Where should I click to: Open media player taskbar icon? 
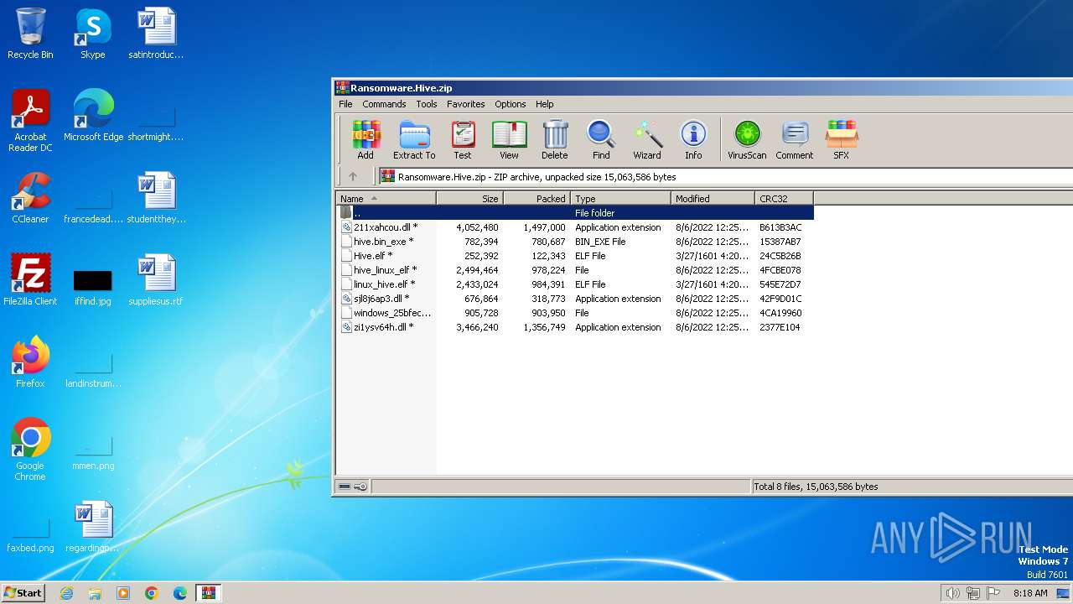pos(123,593)
